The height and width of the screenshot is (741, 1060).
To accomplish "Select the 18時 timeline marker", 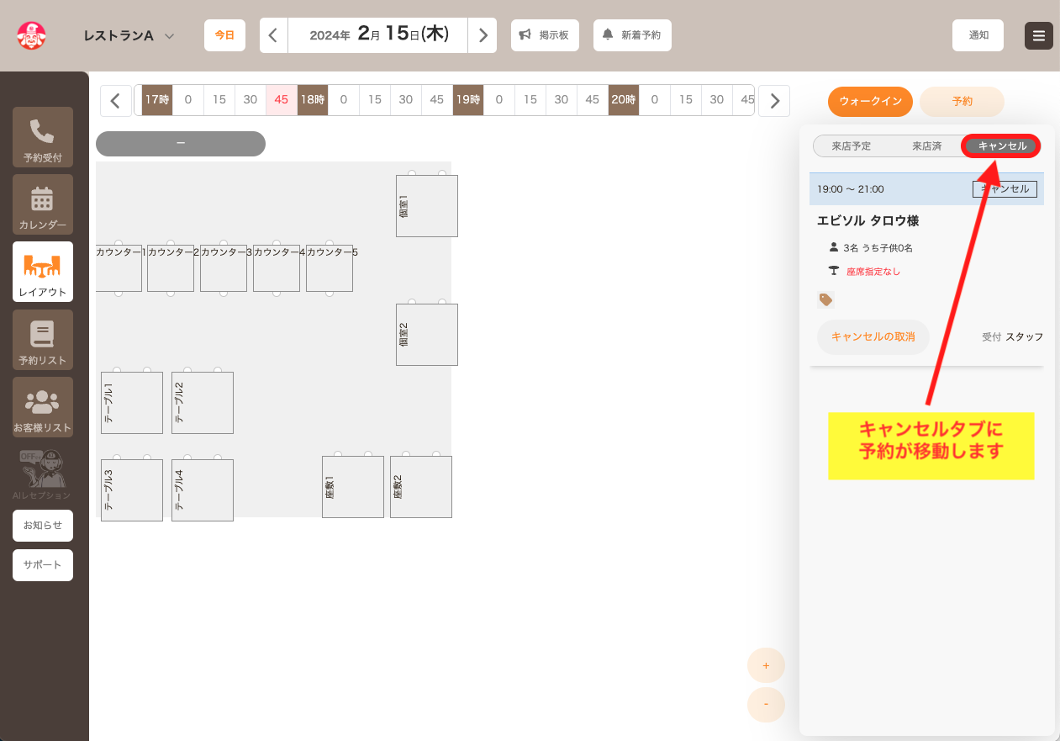I will [313, 99].
